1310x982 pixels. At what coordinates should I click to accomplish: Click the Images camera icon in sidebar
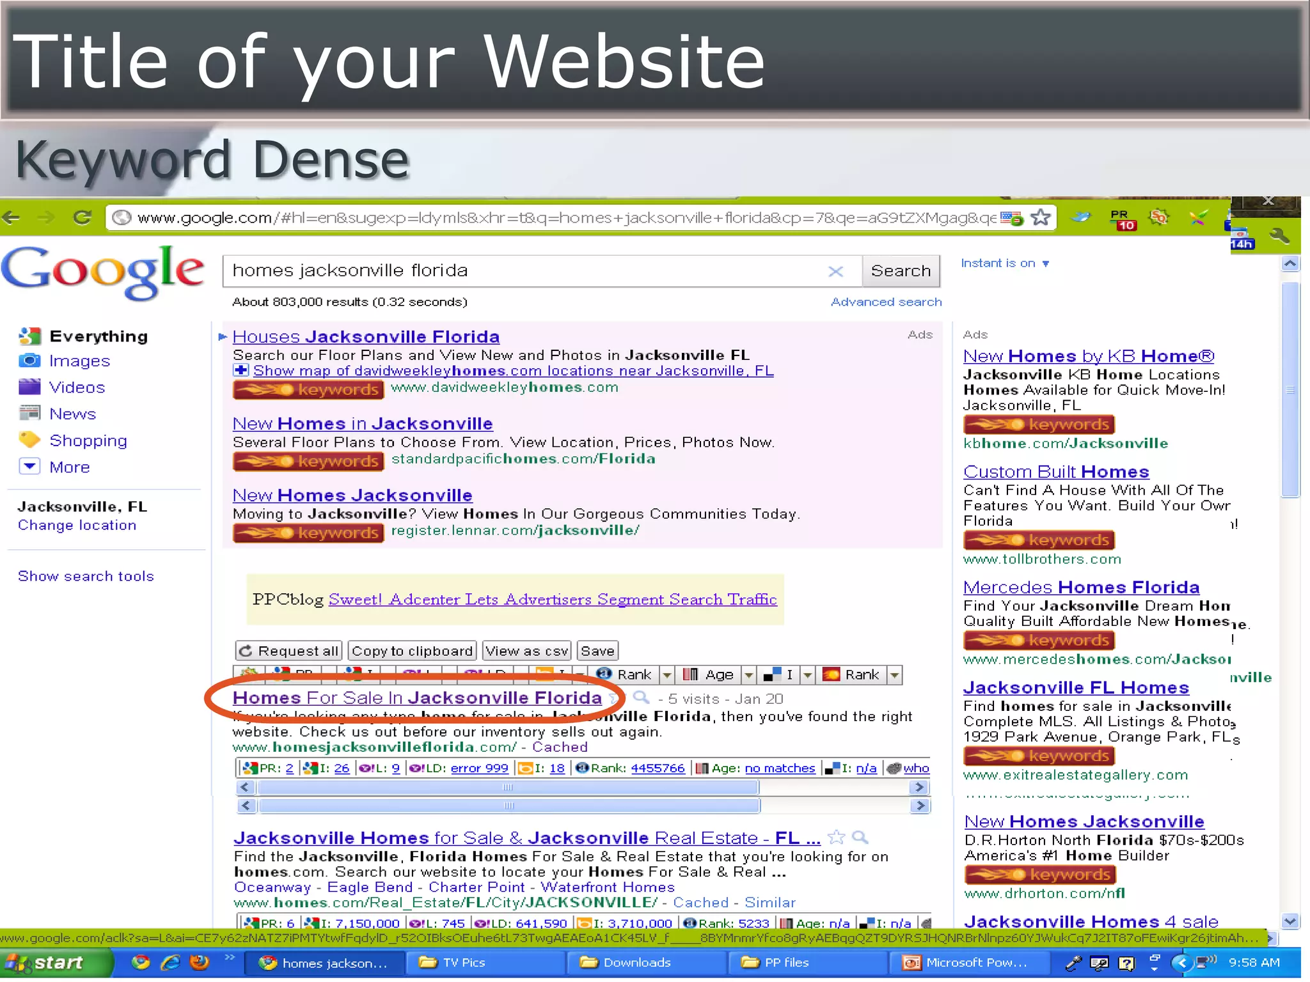tap(29, 361)
